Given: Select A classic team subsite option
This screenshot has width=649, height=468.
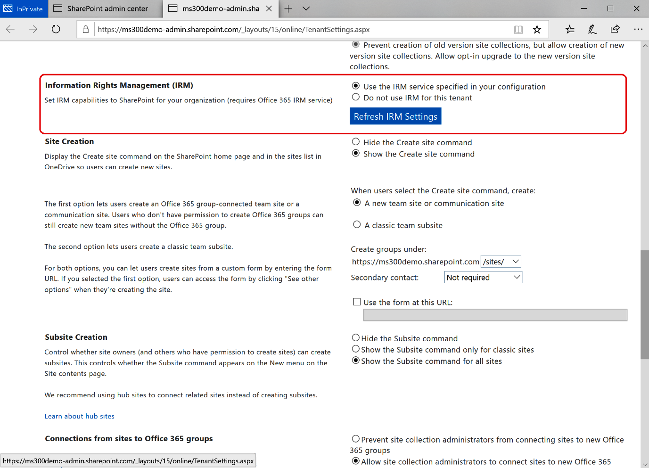Looking at the screenshot, I should pyautogui.click(x=357, y=225).
